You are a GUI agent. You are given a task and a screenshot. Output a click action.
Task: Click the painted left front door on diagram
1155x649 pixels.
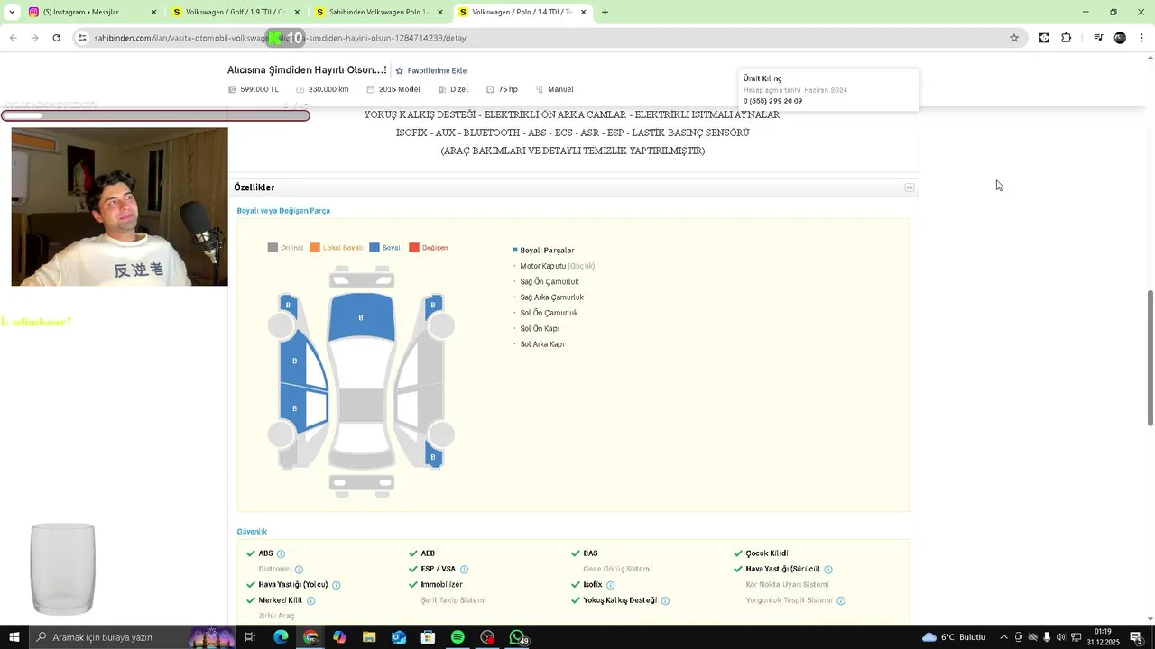point(294,361)
